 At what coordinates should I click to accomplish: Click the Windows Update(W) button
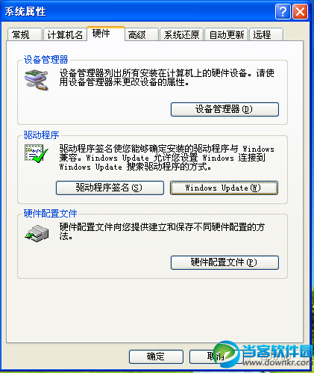pyautogui.click(x=224, y=188)
